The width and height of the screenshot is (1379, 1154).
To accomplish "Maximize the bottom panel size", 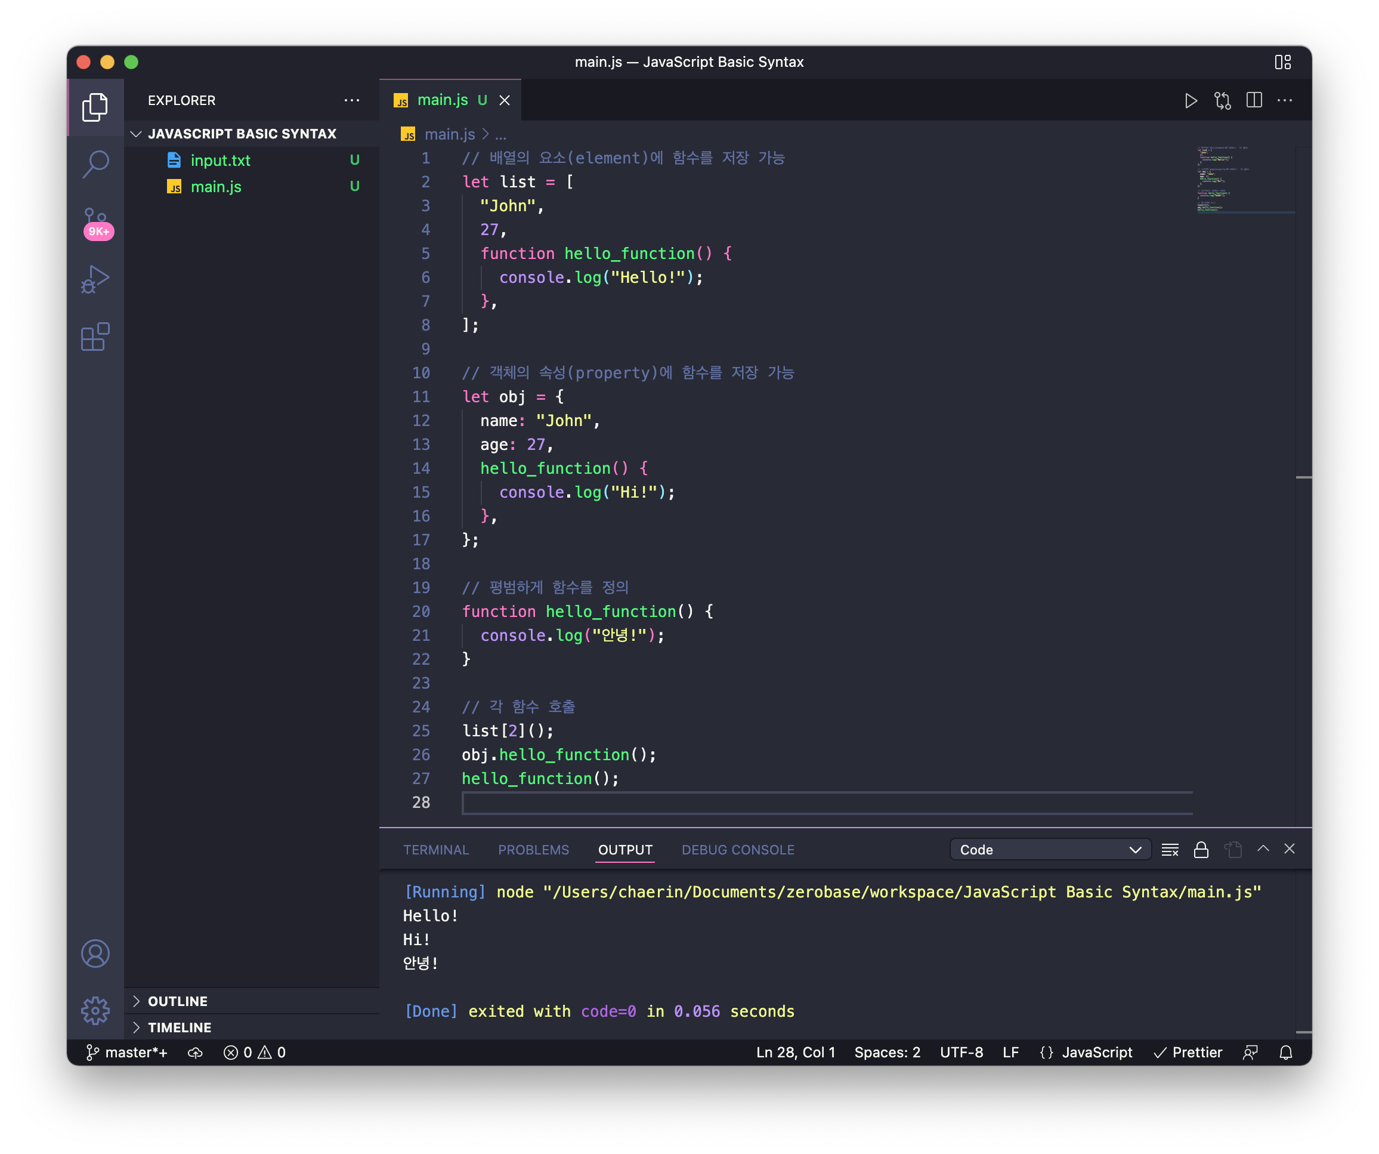I will 1263,848.
